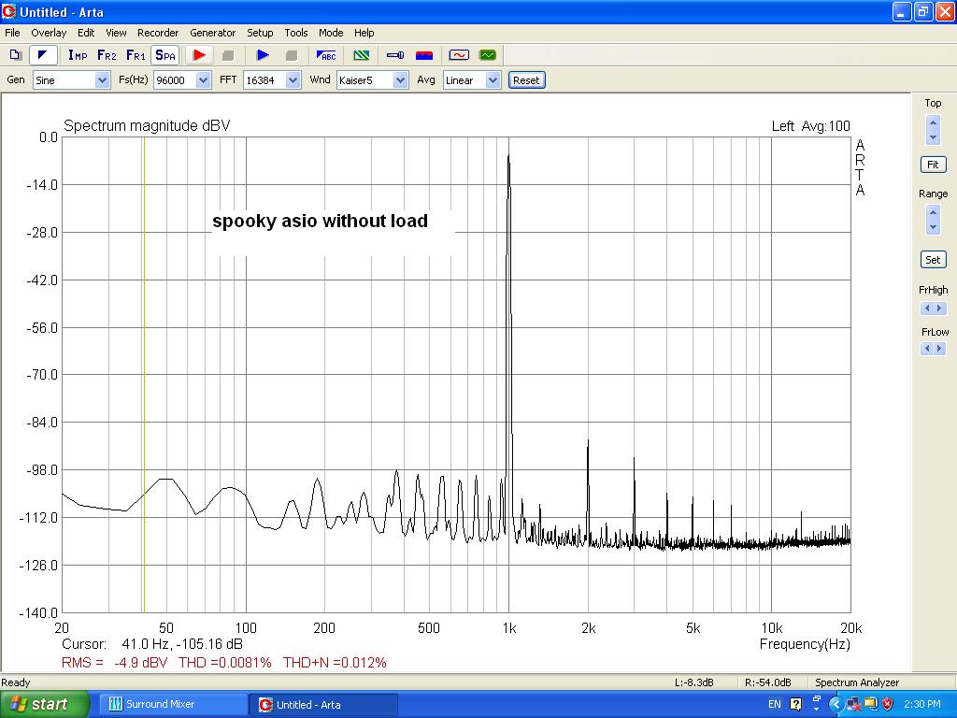The width and height of the screenshot is (957, 718).
Task: Switch to IMP impulse response mode
Action: pyautogui.click(x=78, y=55)
